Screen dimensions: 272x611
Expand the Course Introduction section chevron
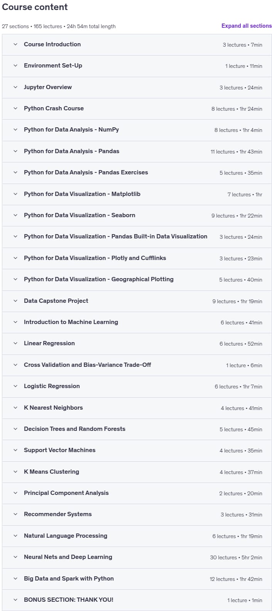pos(15,44)
